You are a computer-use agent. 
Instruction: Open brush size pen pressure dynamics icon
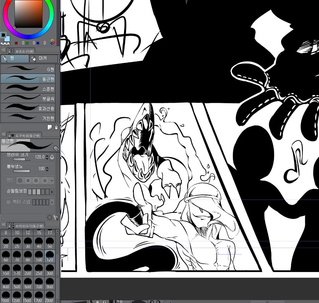(x=52, y=157)
